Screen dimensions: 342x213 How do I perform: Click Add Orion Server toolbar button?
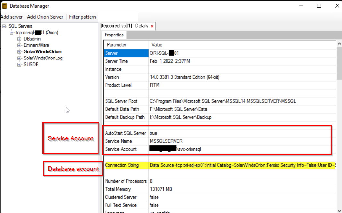tap(45, 17)
